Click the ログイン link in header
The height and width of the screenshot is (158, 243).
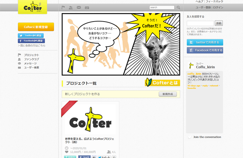click(x=218, y=7)
